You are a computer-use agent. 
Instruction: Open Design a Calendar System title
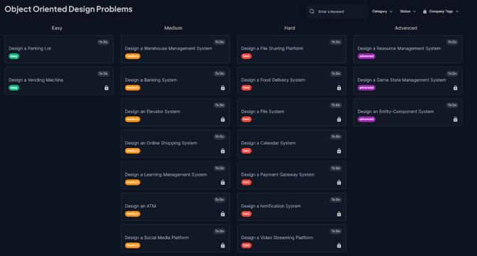point(268,143)
